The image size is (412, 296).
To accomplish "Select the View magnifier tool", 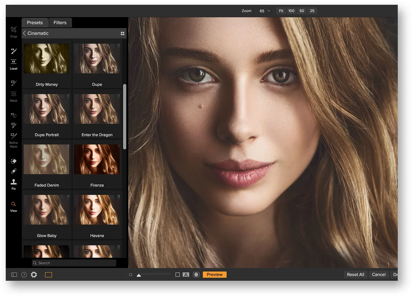I will (13, 204).
